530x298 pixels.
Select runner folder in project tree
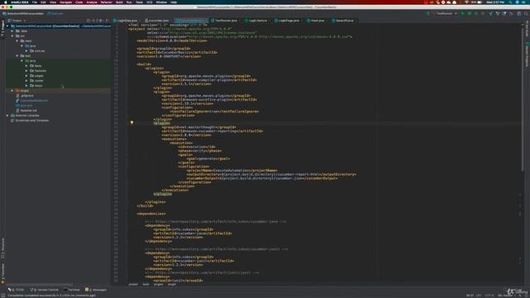39,81
